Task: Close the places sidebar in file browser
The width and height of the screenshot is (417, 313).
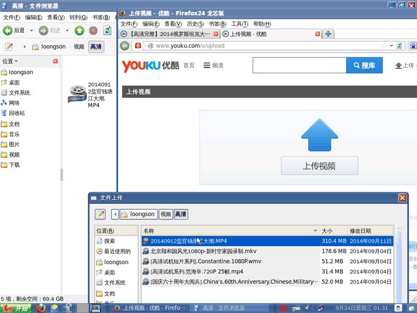Action: click(55, 61)
